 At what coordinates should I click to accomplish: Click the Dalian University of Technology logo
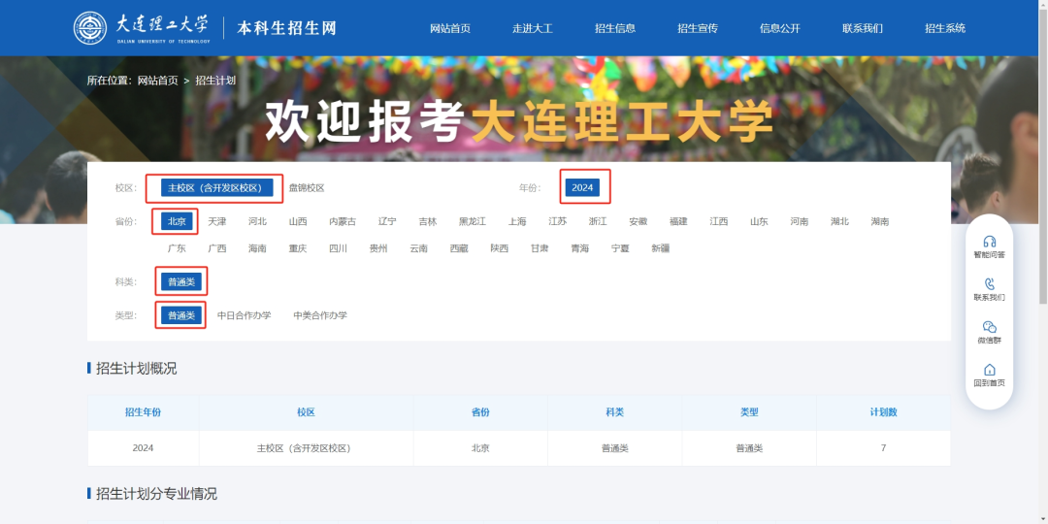coord(142,28)
